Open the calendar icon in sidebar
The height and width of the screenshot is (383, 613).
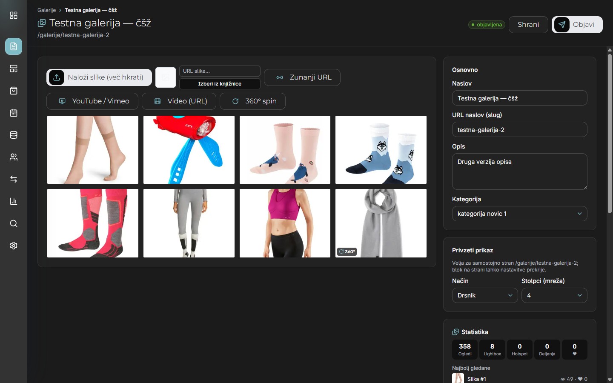(x=14, y=113)
